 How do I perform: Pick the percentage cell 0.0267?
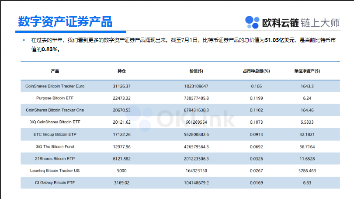(x=256, y=171)
